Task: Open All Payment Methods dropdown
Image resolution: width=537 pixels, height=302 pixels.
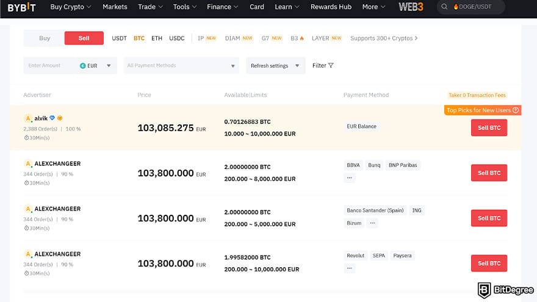Action: tap(181, 65)
